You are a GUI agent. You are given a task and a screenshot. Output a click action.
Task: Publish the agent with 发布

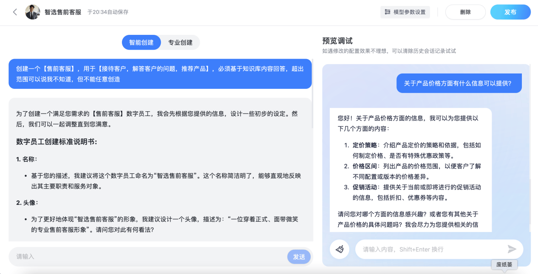(x=510, y=12)
